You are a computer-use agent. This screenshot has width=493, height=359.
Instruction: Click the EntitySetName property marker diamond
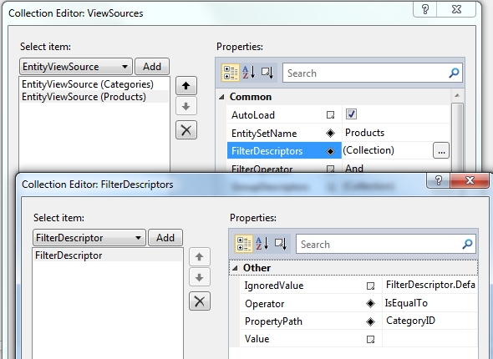(x=330, y=134)
